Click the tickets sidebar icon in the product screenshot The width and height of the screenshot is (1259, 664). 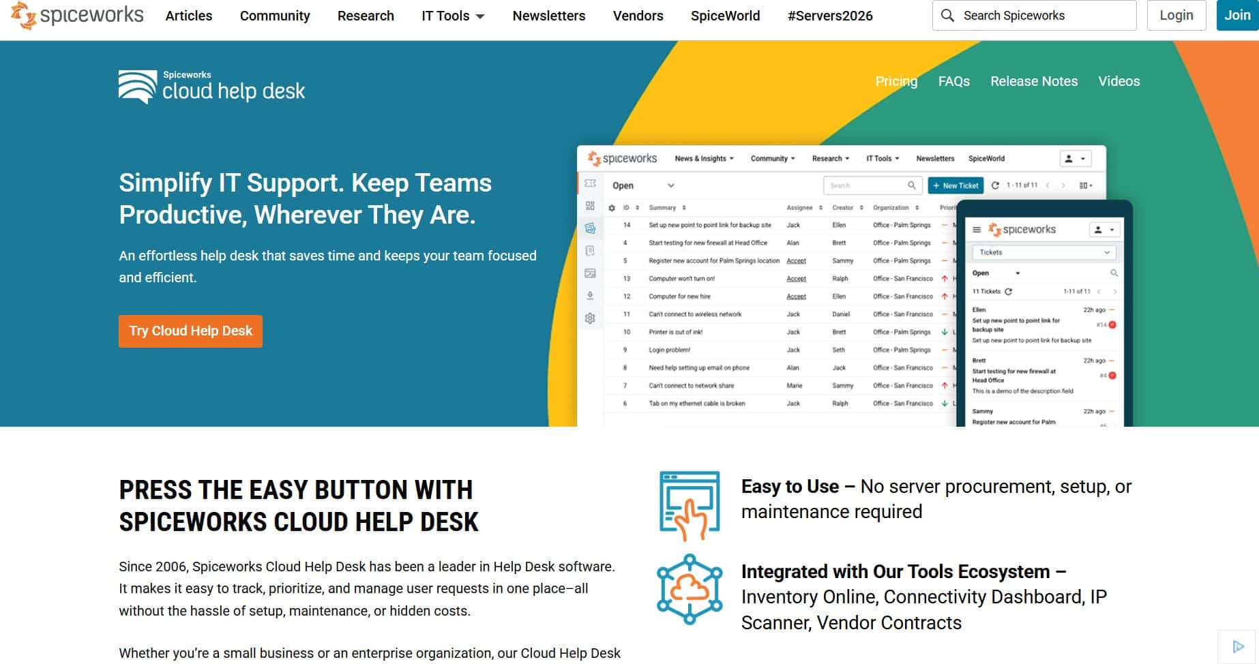coord(590,183)
